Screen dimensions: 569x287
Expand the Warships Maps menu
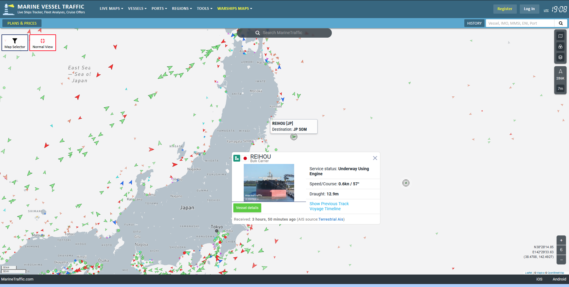[x=235, y=9]
